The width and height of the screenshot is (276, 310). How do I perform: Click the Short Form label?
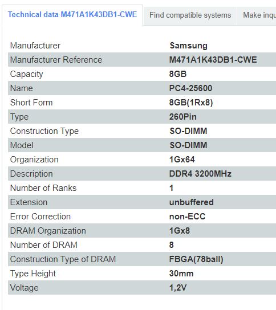click(31, 103)
